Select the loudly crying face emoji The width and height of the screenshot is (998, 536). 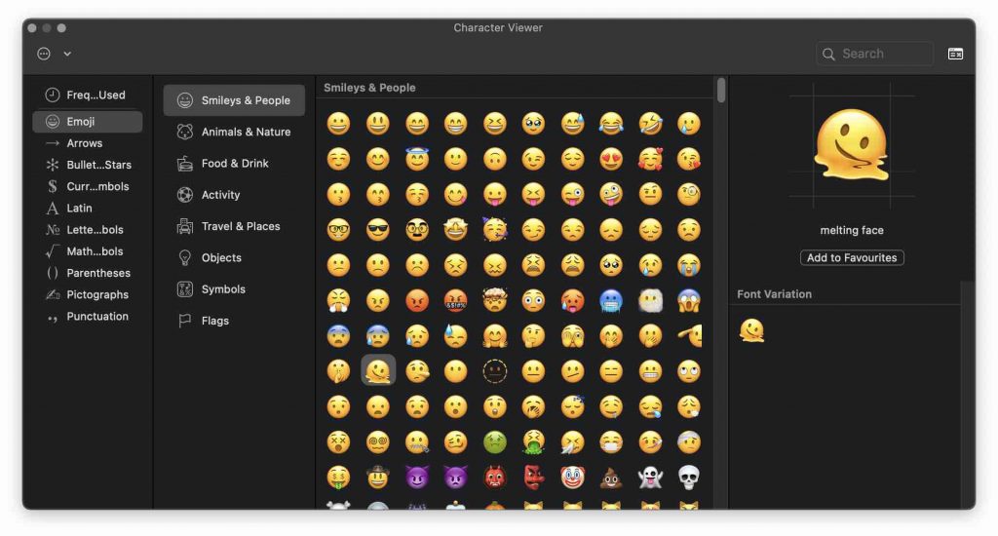tap(689, 265)
